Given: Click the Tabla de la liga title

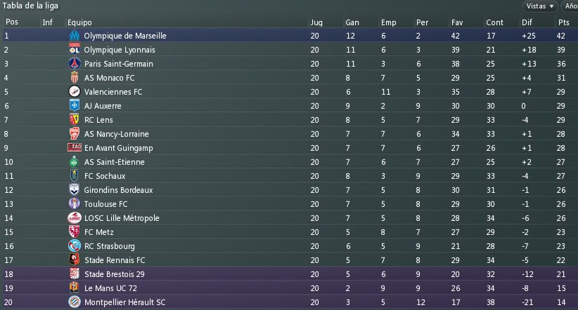Looking at the screenshot, I should coord(30,6).
